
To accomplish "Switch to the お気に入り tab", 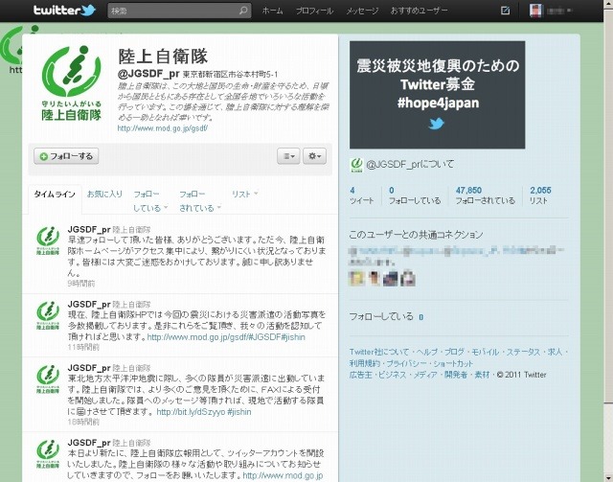I will point(104,195).
